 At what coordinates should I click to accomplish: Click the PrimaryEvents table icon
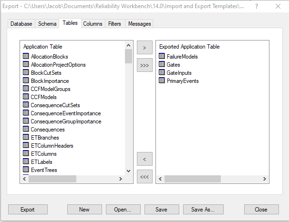(x=162, y=81)
